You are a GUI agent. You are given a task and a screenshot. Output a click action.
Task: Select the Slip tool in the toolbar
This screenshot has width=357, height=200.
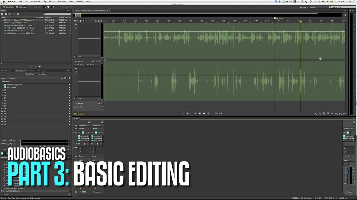[52, 7]
